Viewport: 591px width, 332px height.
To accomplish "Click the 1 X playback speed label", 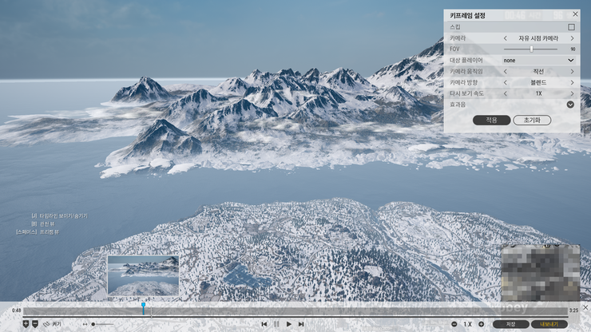I will (468, 324).
